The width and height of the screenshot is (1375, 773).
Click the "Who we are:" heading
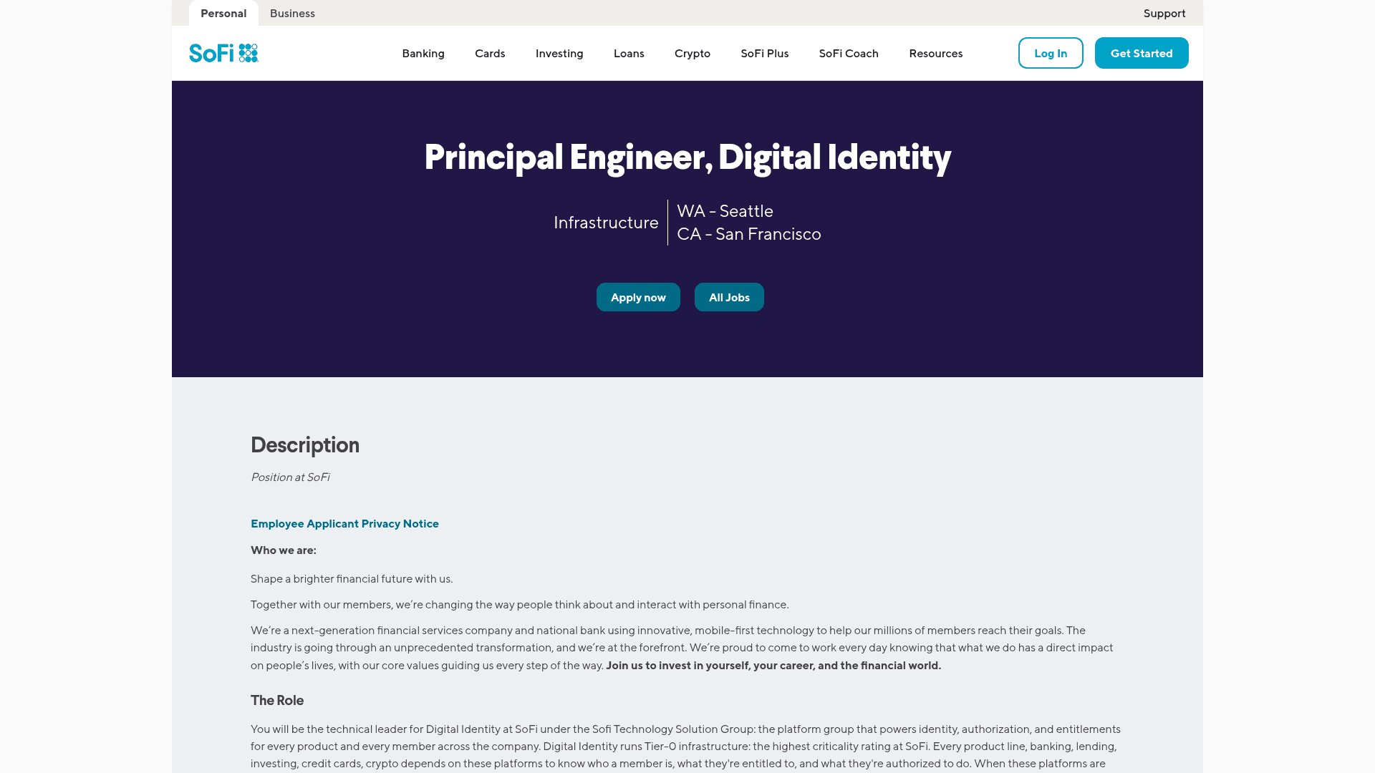click(284, 550)
